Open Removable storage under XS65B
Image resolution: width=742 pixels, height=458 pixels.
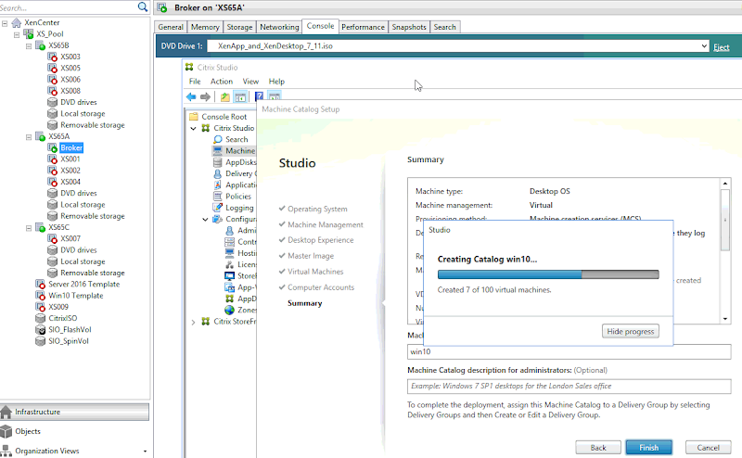point(92,125)
